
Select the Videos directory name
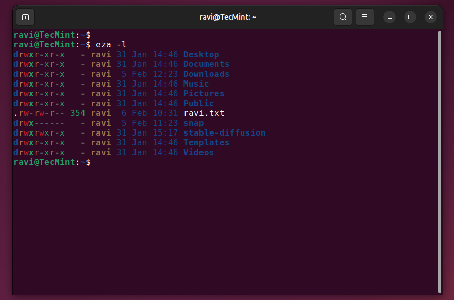tap(198, 152)
